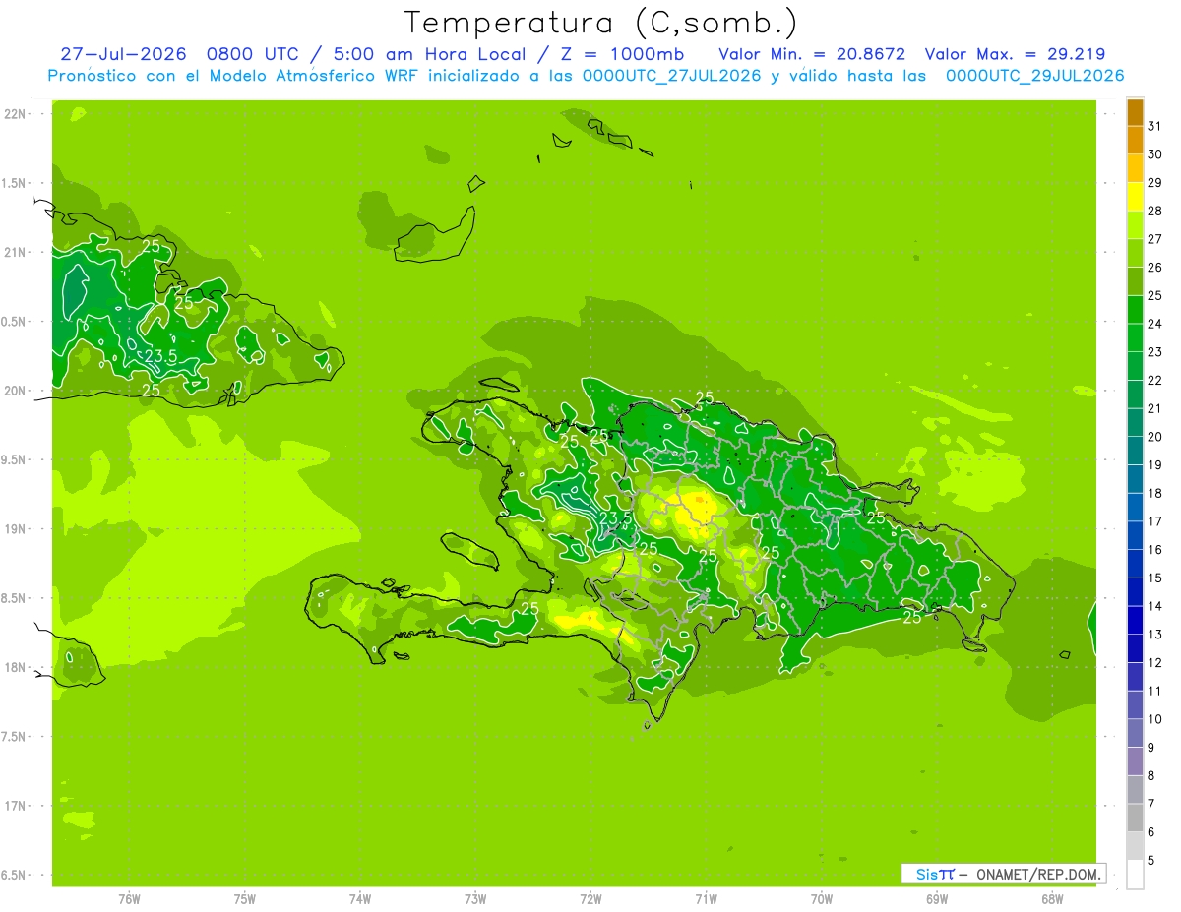Image resolution: width=1181 pixels, height=912 pixels.
Task: Click the 71W longitude label
Action: (706, 899)
